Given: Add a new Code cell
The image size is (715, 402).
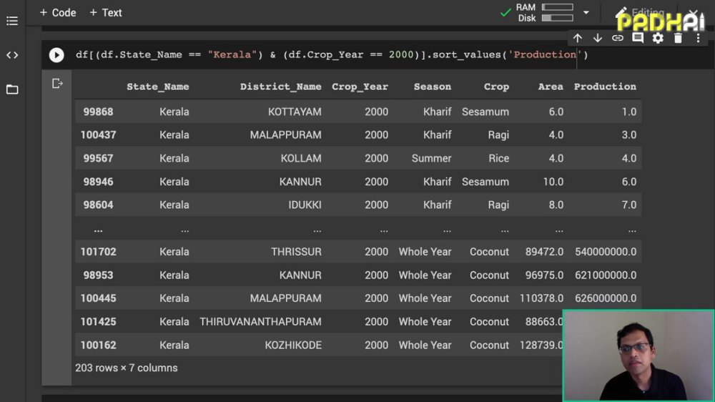Looking at the screenshot, I should [57, 13].
